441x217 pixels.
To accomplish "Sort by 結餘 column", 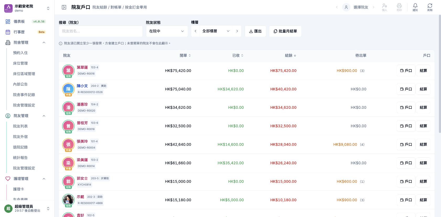I will click(x=291, y=56).
